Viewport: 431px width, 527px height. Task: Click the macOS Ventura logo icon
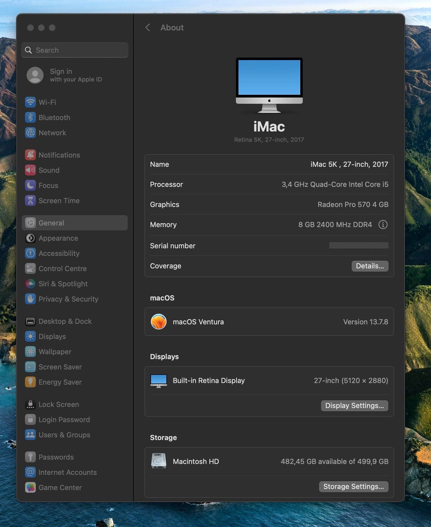click(x=158, y=322)
